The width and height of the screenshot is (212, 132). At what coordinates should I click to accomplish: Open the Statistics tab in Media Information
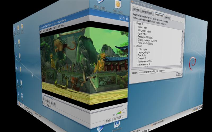pos(167,17)
